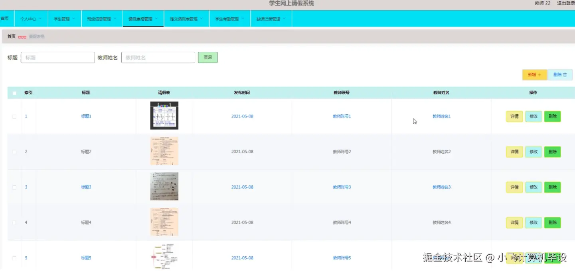Click the 教师 22 user label
Screen dimensions: 575x271
pos(542,3)
